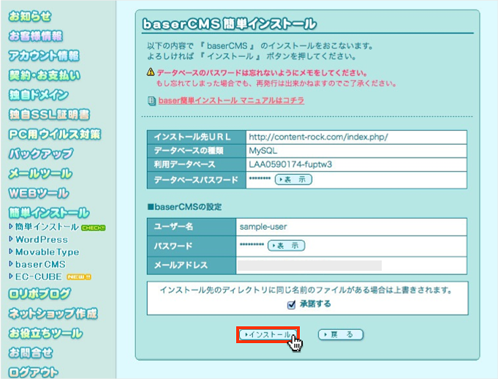Open the WordPress install link

coord(42,239)
